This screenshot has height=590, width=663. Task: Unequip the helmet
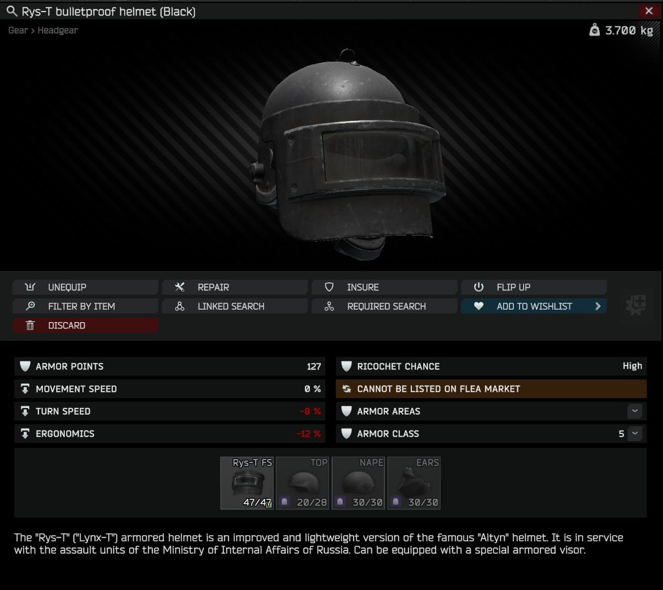(x=85, y=287)
